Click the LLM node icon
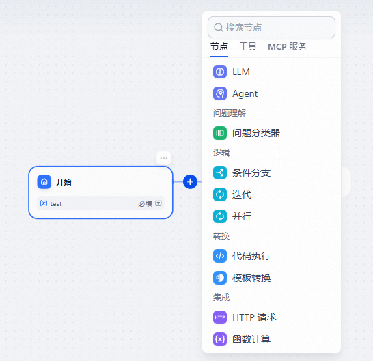 (220, 72)
